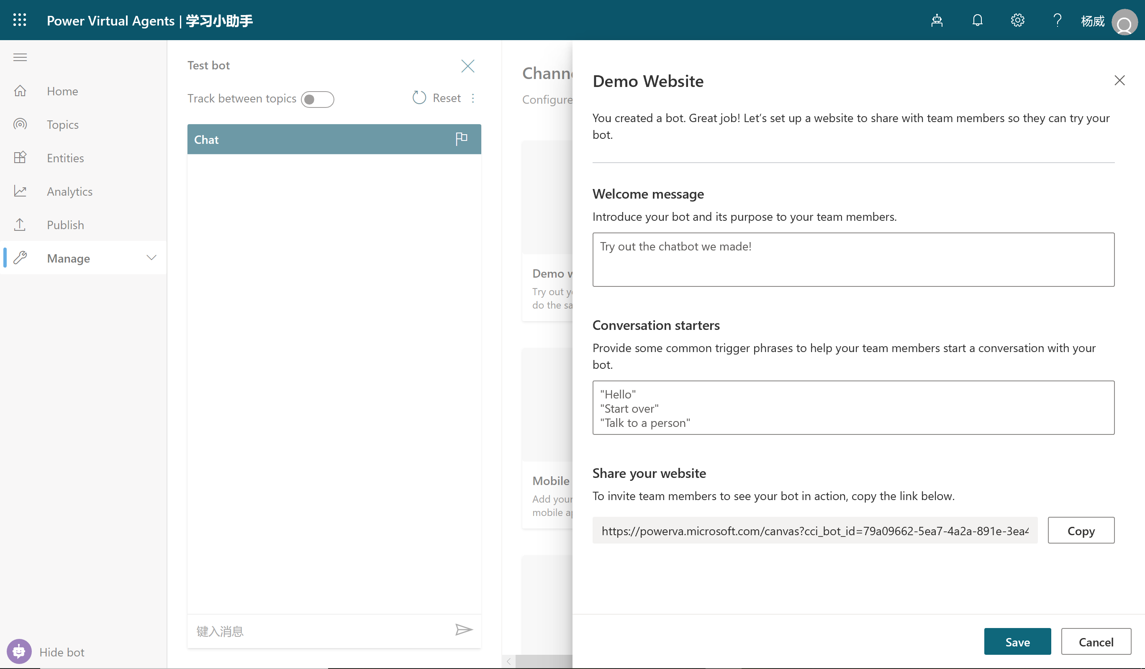Click the notifications bell icon
1145x669 pixels.
[x=977, y=20]
